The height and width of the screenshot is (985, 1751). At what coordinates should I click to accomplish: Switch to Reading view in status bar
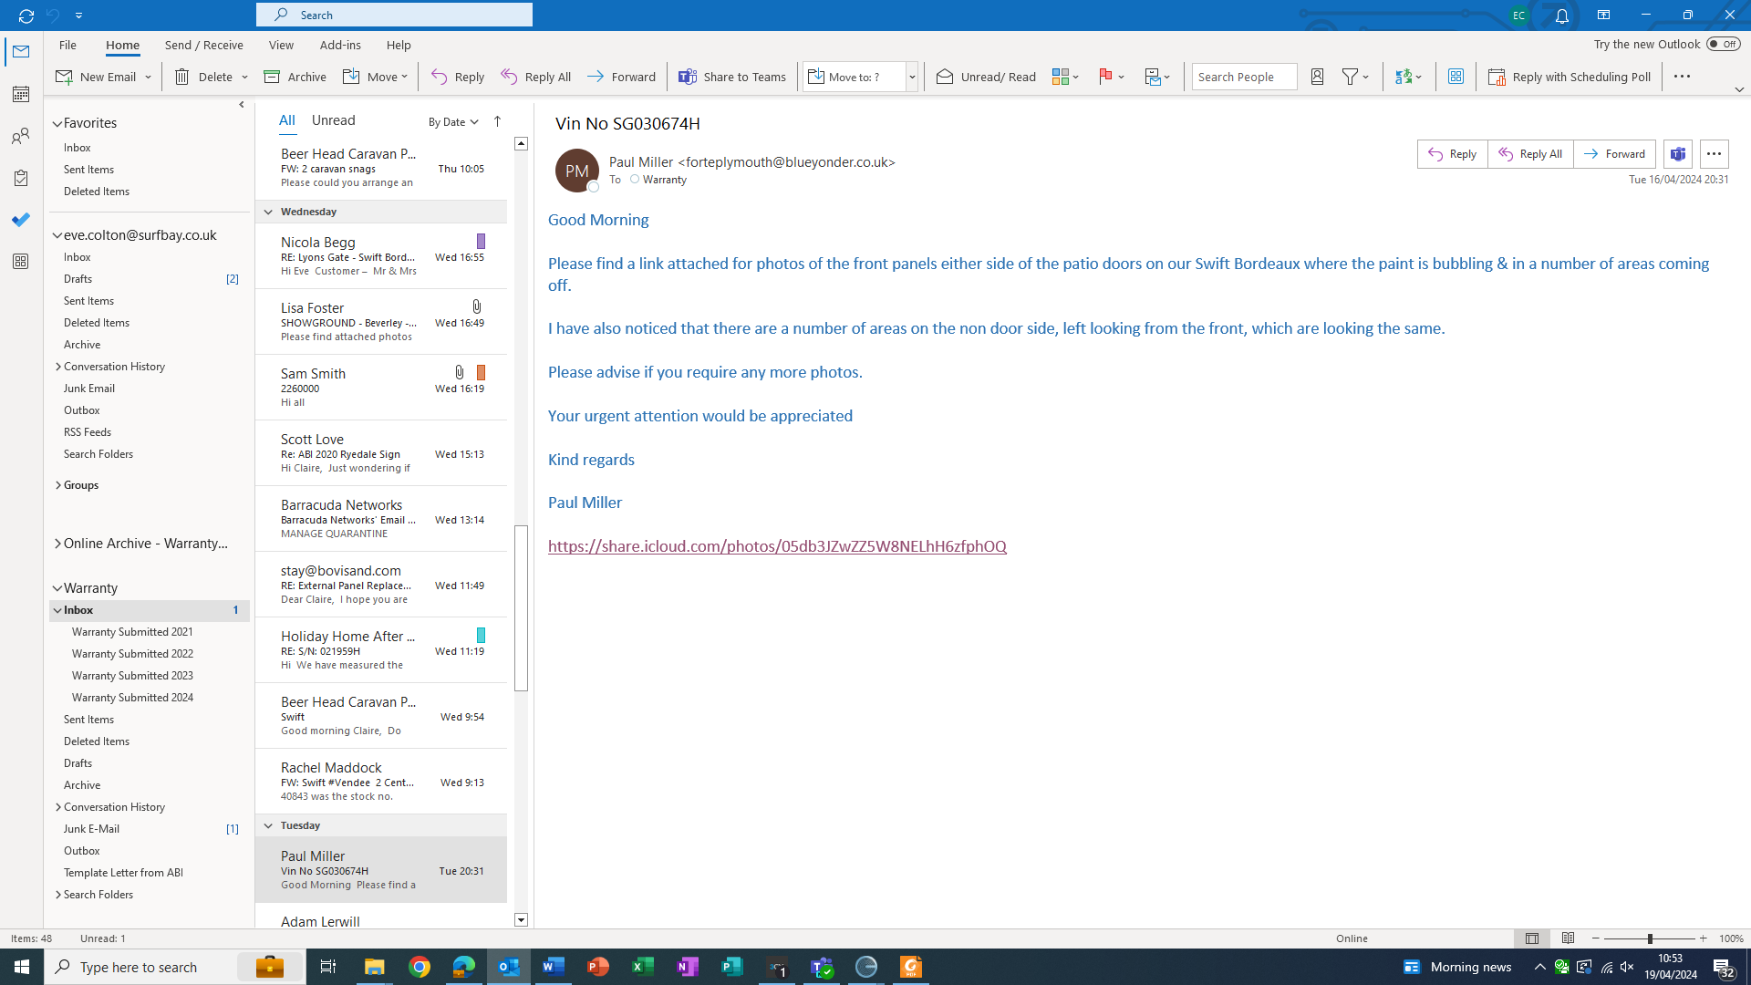pos(1568,938)
